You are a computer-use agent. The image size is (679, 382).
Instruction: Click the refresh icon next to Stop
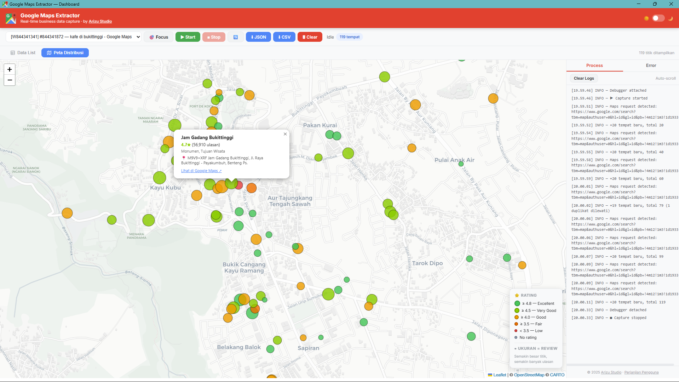coord(235,37)
